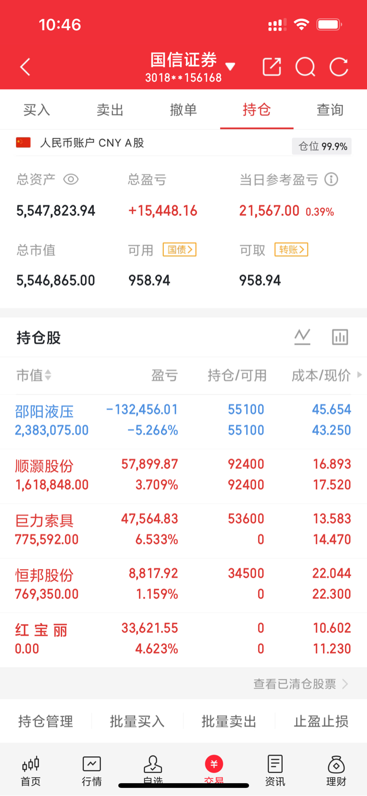The width and height of the screenshot is (367, 796).
Task: Tap total profit value +15,448.16
Action: click(x=163, y=211)
